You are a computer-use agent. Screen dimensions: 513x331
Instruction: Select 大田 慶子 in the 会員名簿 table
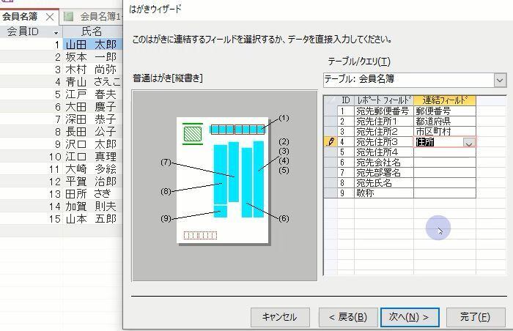click(x=92, y=107)
